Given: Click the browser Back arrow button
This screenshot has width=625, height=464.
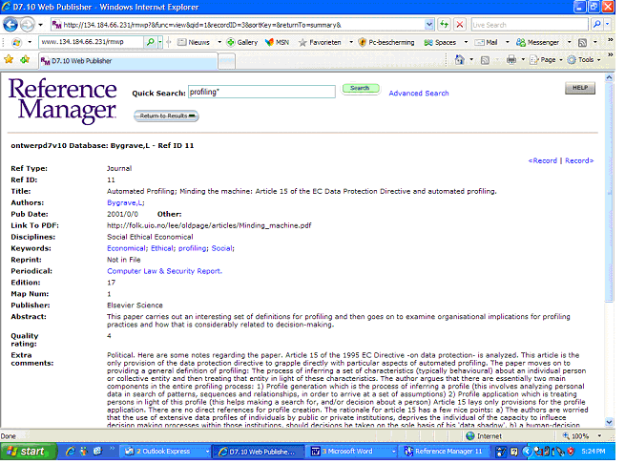Looking at the screenshot, I should coord(12,24).
